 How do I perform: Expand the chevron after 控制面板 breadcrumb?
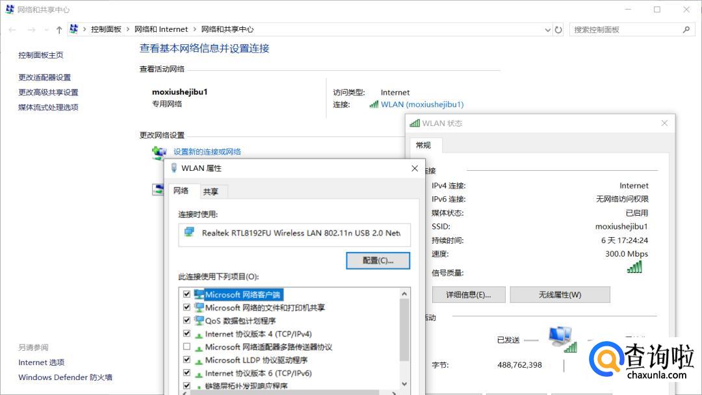click(128, 29)
